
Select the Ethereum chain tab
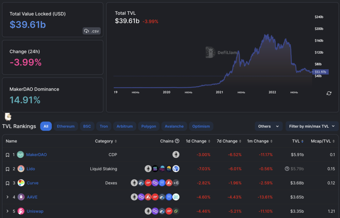66,126
